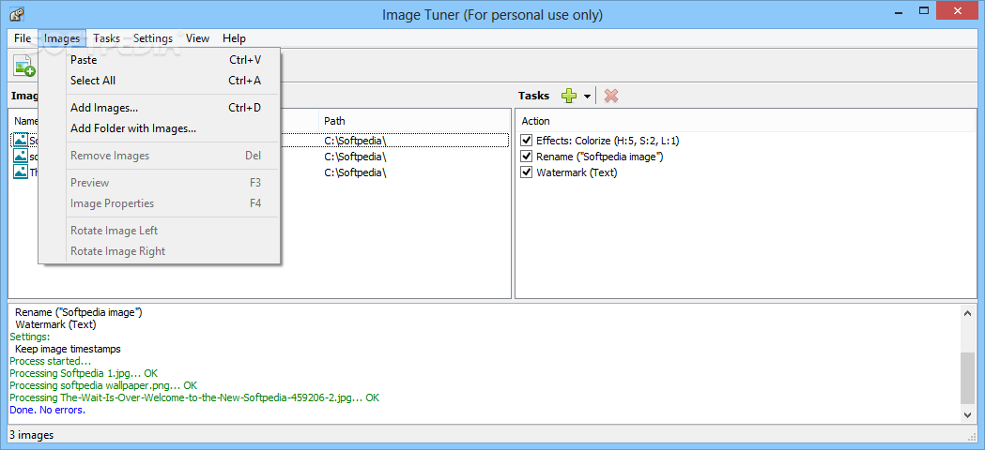Open the Add Task dropdown arrow
The width and height of the screenshot is (985, 450).
[x=587, y=96]
